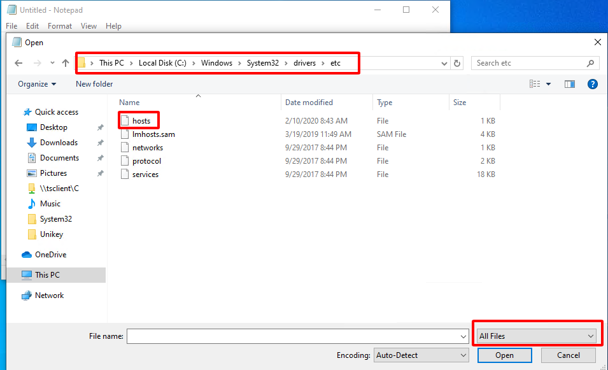Open Unikey folder in the sidebar
The image size is (608, 370).
(51, 234)
